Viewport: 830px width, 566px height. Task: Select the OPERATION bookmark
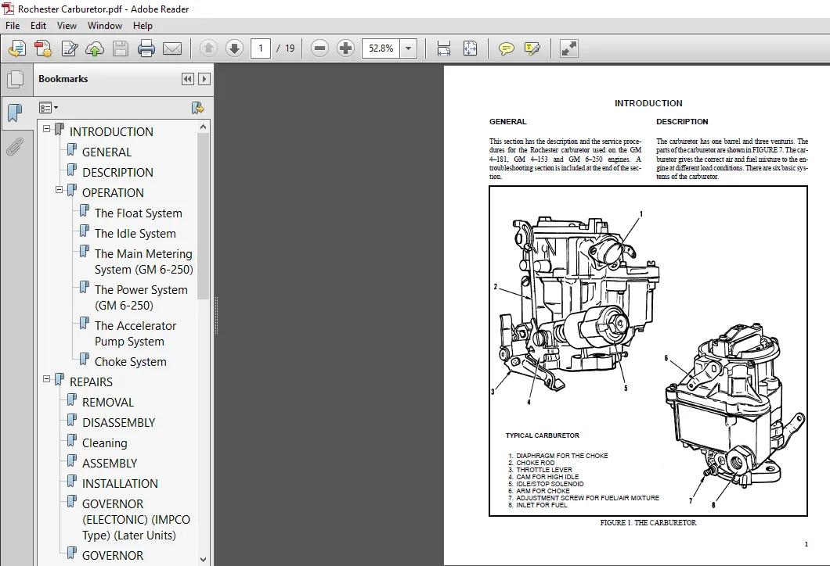tap(113, 193)
